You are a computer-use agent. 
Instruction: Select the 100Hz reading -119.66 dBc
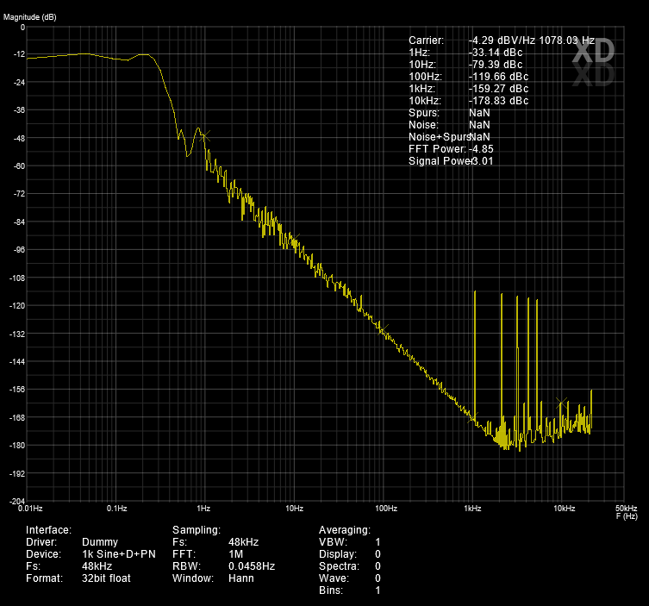pyautogui.click(x=498, y=77)
